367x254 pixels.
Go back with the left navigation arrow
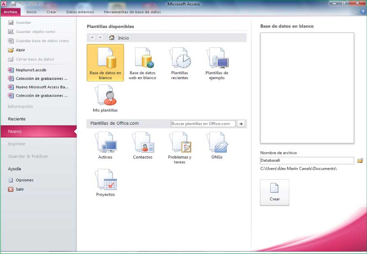click(92, 37)
